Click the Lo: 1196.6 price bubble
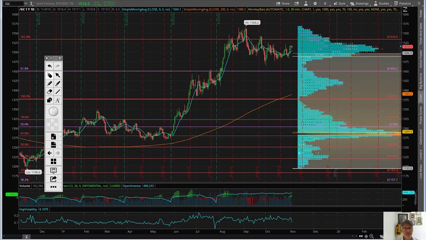The width and height of the screenshot is (426, 240). [x=33, y=172]
